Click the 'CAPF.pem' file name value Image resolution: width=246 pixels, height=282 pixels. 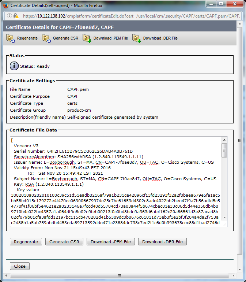(78, 89)
